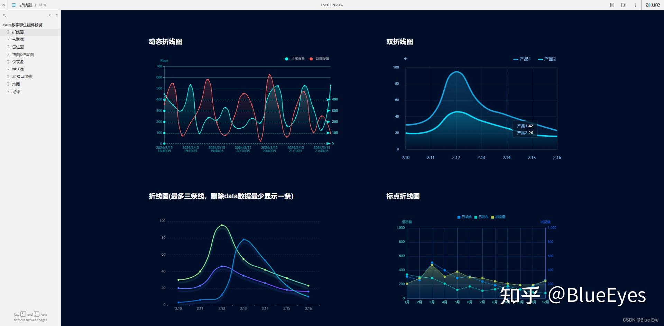The height and width of the screenshot is (326, 664).
Task: Open the page notes (documentation) icon
Action: click(x=612, y=5)
